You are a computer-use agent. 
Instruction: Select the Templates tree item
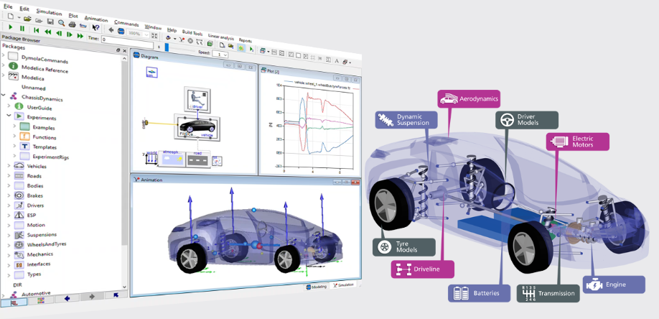[x=44, y=147]
